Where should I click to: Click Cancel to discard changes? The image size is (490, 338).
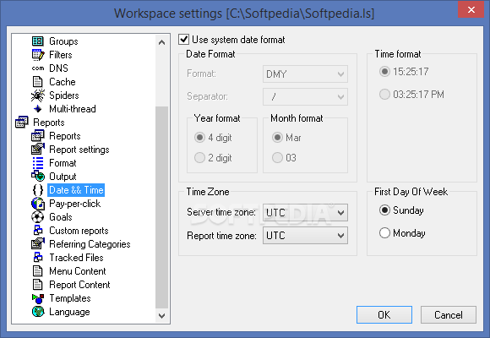click(x=449, y=314)
